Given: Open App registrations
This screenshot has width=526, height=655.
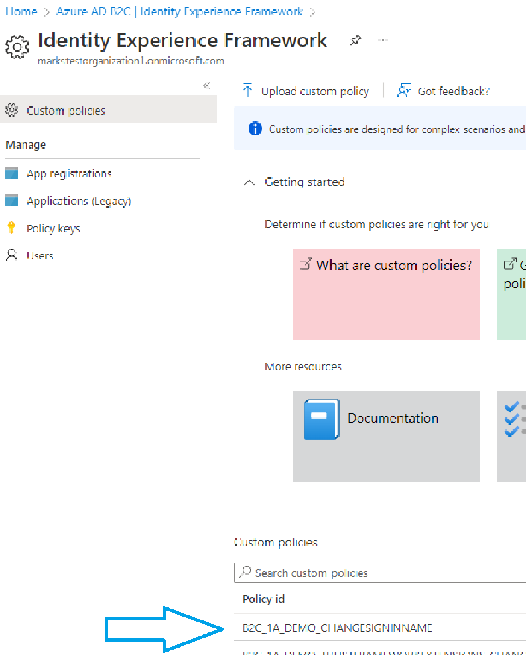Looking at the screenshot, I should [x=69, y=173].
